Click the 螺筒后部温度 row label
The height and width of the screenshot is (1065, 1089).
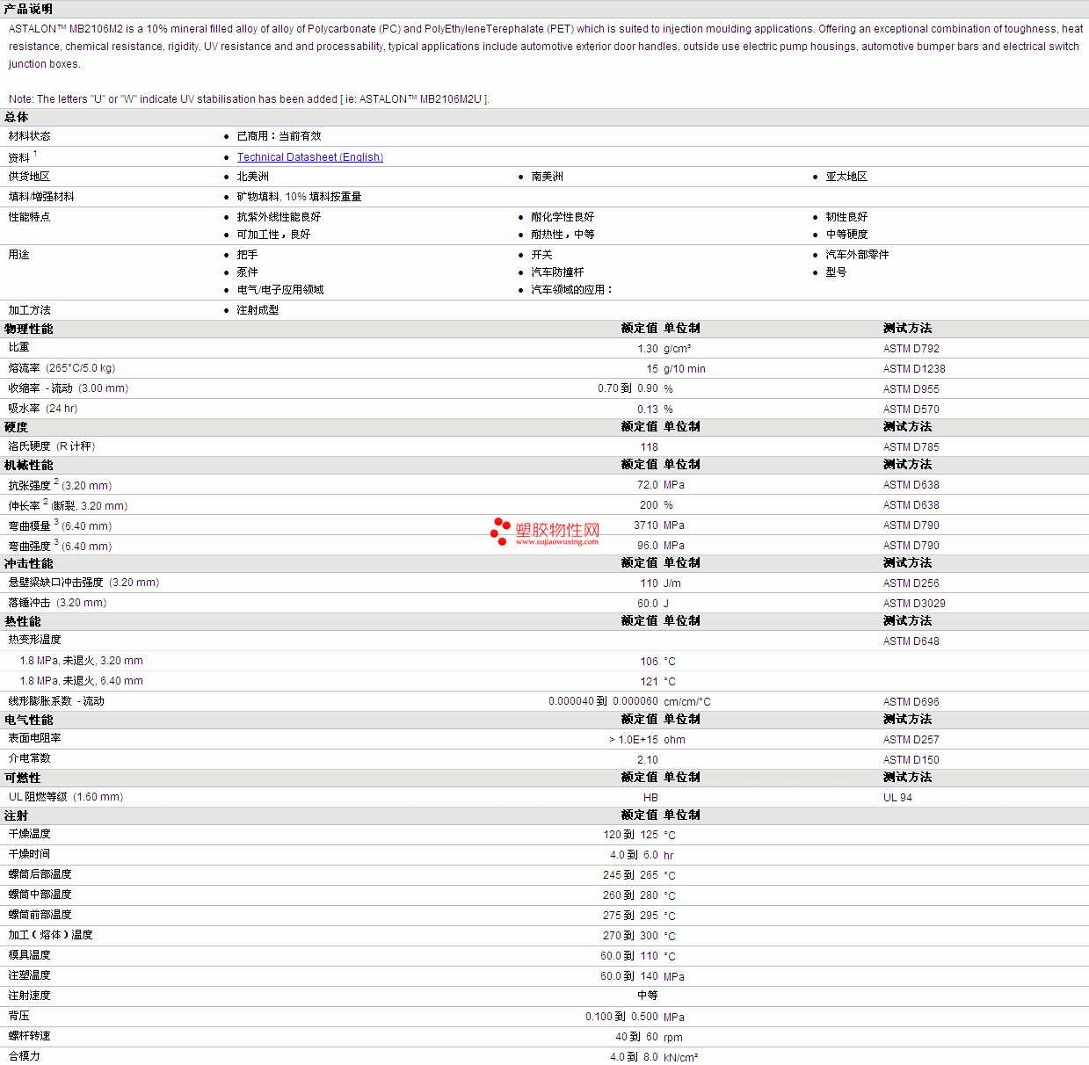pyautogui.click(x=40, y=874)
